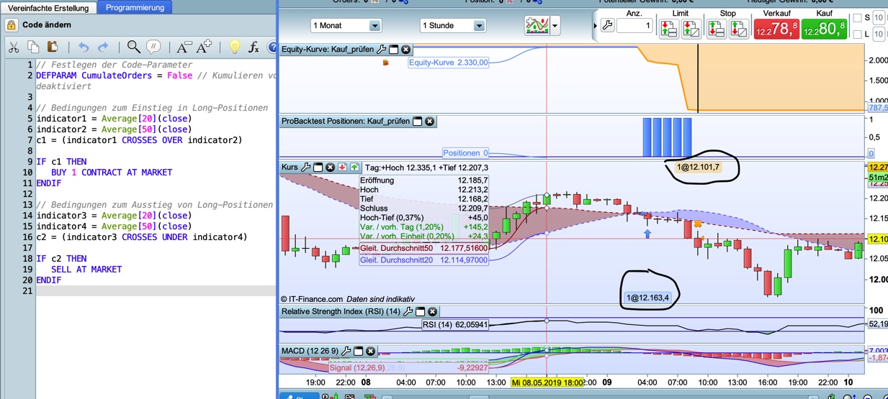
Task: Click the Positionen 0 value label
Action: click(x=465, y=152)
